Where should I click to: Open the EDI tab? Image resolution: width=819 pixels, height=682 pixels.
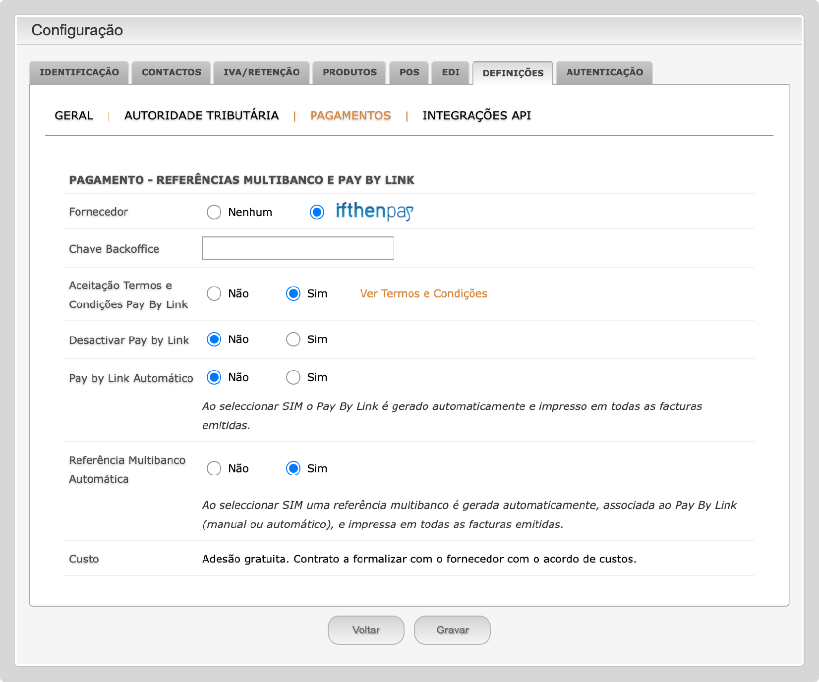pos(450,72)
